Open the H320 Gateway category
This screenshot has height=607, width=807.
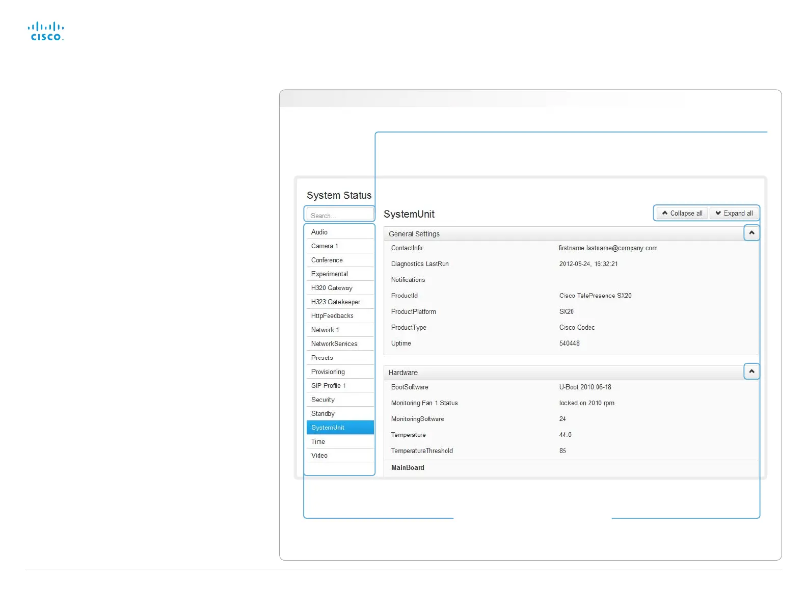pyautogui.click(x=340, y=288)
